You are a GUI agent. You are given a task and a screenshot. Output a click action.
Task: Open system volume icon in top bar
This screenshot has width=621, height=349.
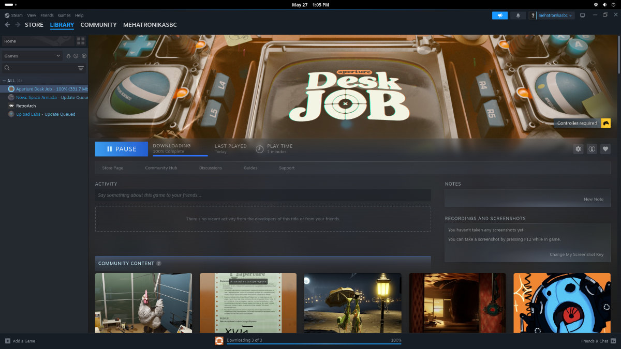(x=604, y=4)
